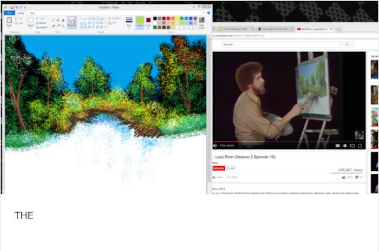The width and height of the screenshot is (379, 251).
Task: Select the Color 1 swatch
Action: [x=140, y=21]
